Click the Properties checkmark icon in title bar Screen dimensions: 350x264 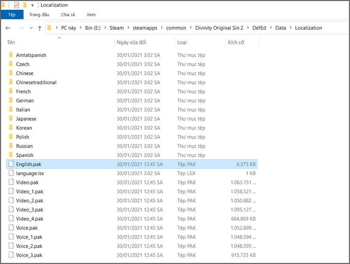click(16, 5)
